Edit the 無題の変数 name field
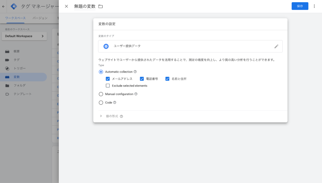 click(x=85, y=6)
